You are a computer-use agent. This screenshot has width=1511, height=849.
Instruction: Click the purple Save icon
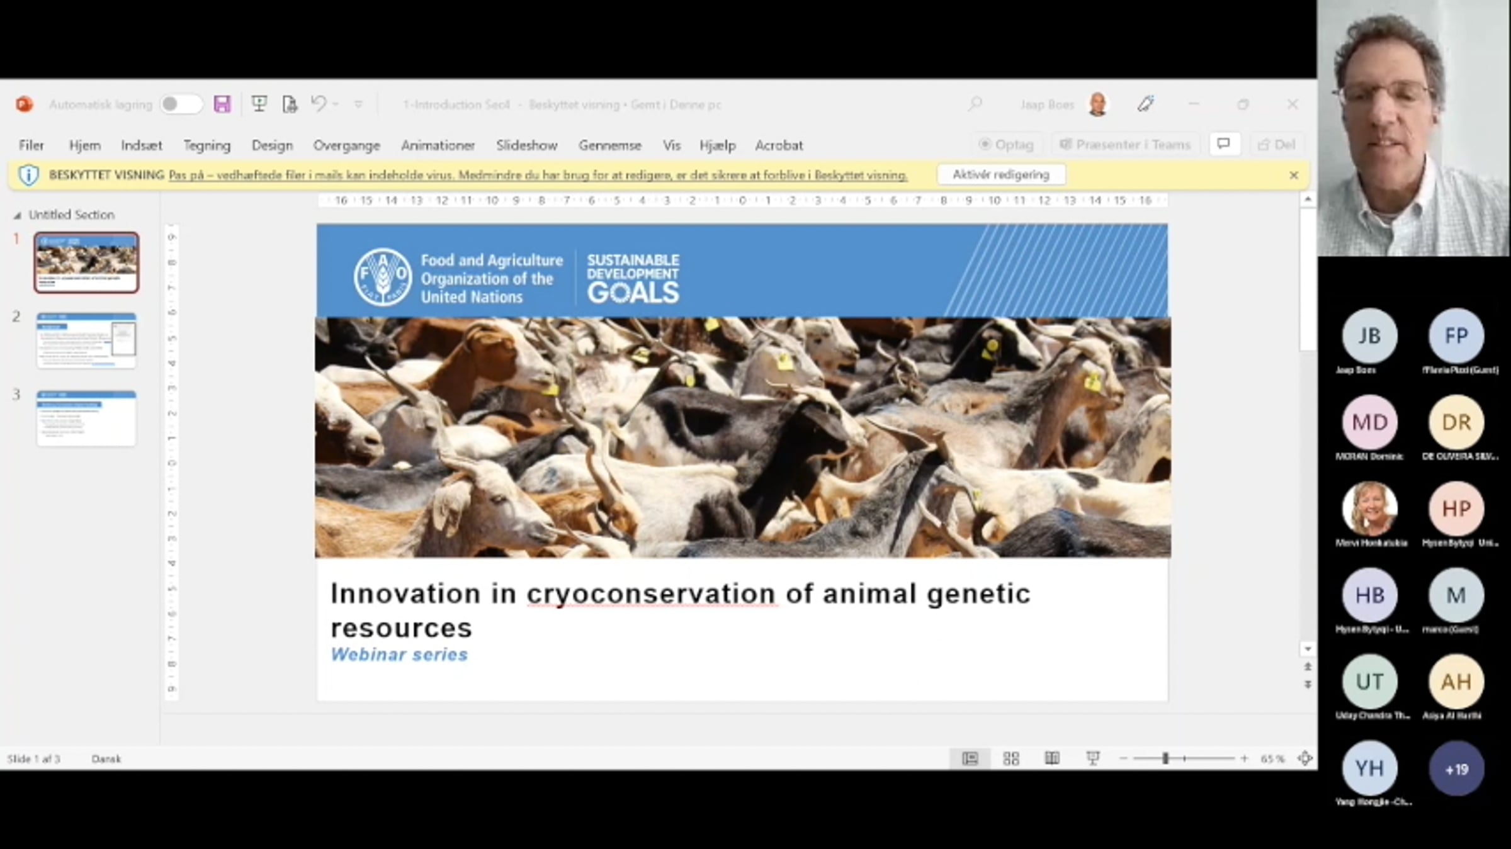point(222,104)
